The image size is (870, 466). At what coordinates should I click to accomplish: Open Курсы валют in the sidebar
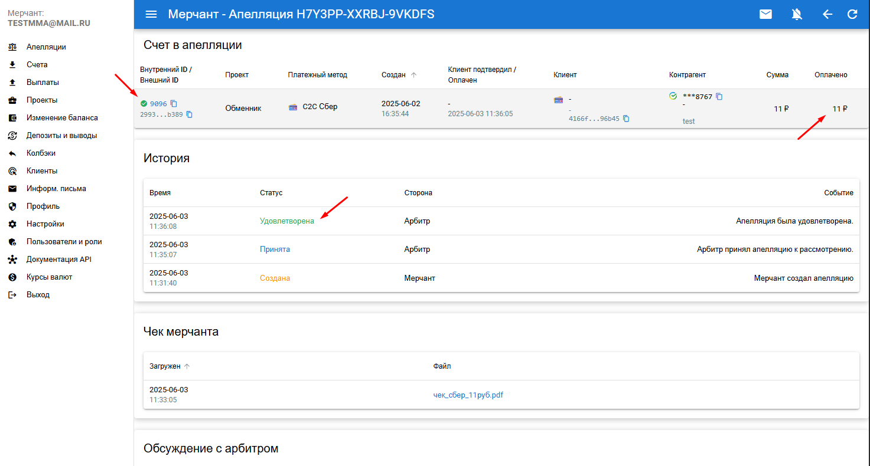tap(49, 277)
